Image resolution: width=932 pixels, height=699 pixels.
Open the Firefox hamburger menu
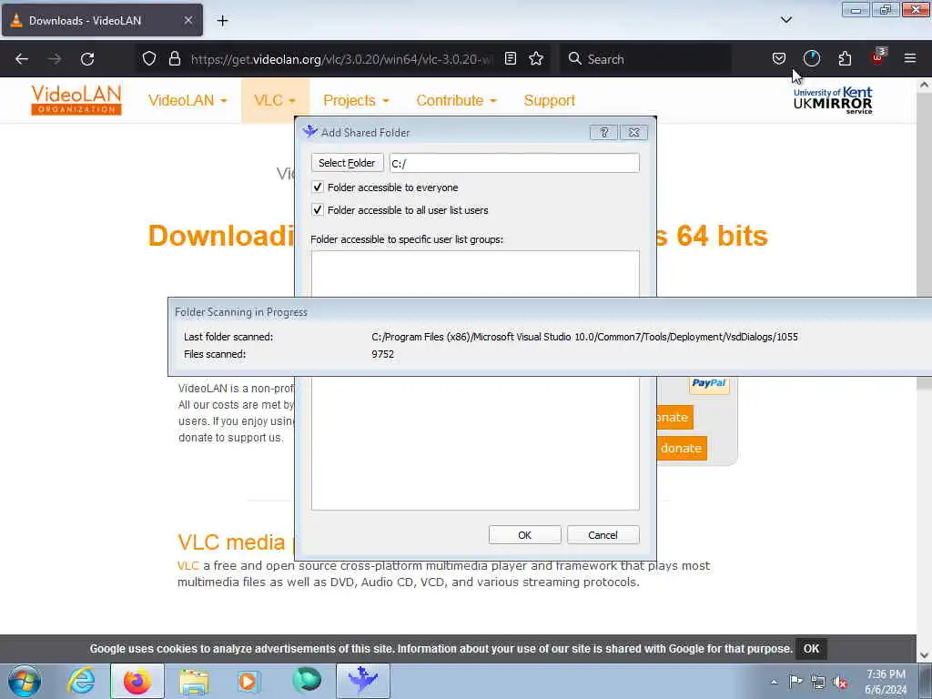pos(910,58)
